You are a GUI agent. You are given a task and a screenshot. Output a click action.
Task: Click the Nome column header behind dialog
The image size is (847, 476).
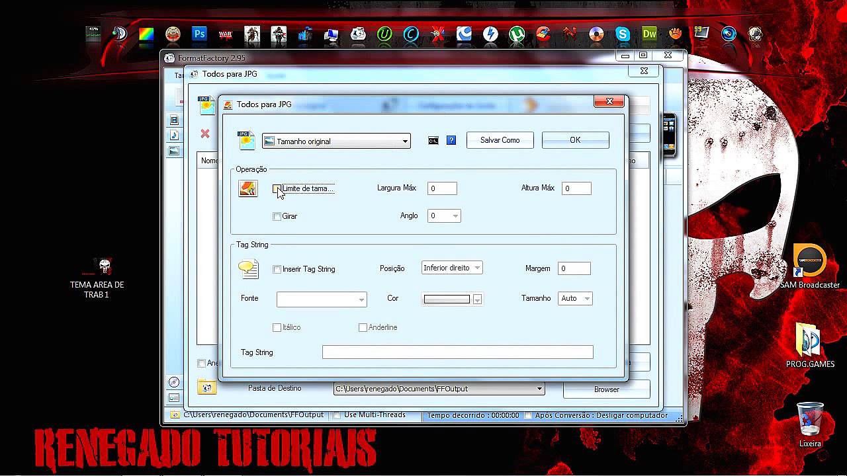pyautogui.click(x=208, y=161)
